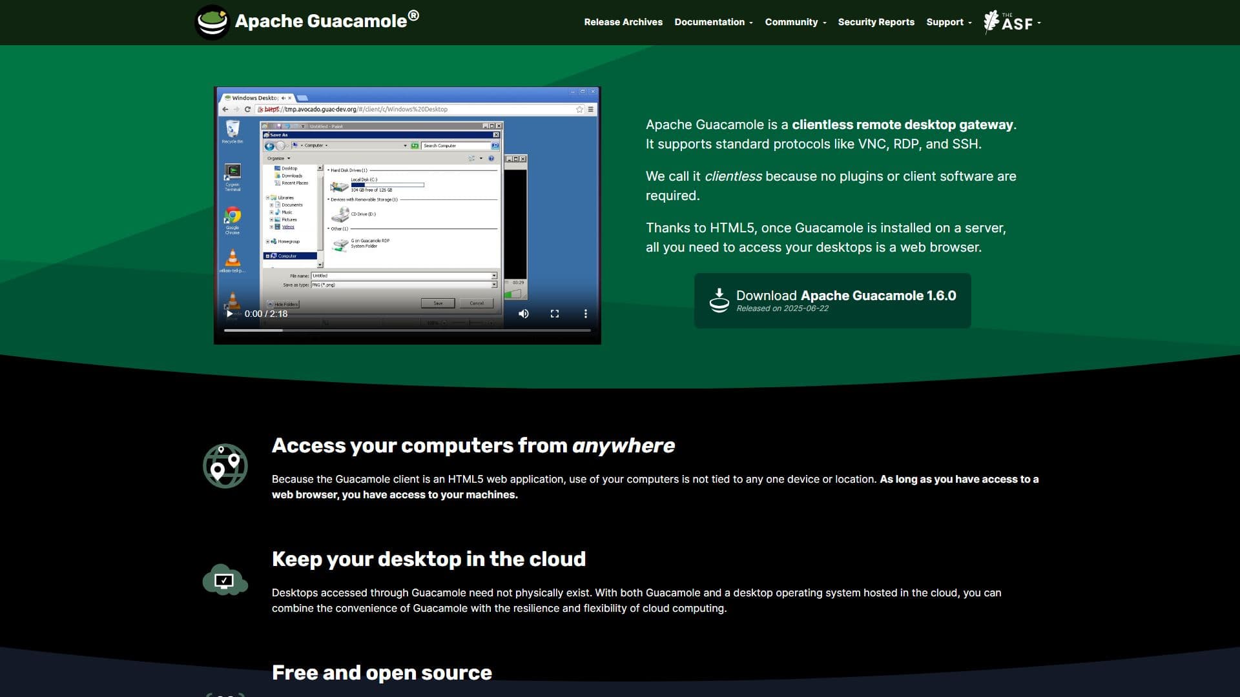Enter fullscreen mode for the video
The image size is (1240, 697).
tap(555, 314)
